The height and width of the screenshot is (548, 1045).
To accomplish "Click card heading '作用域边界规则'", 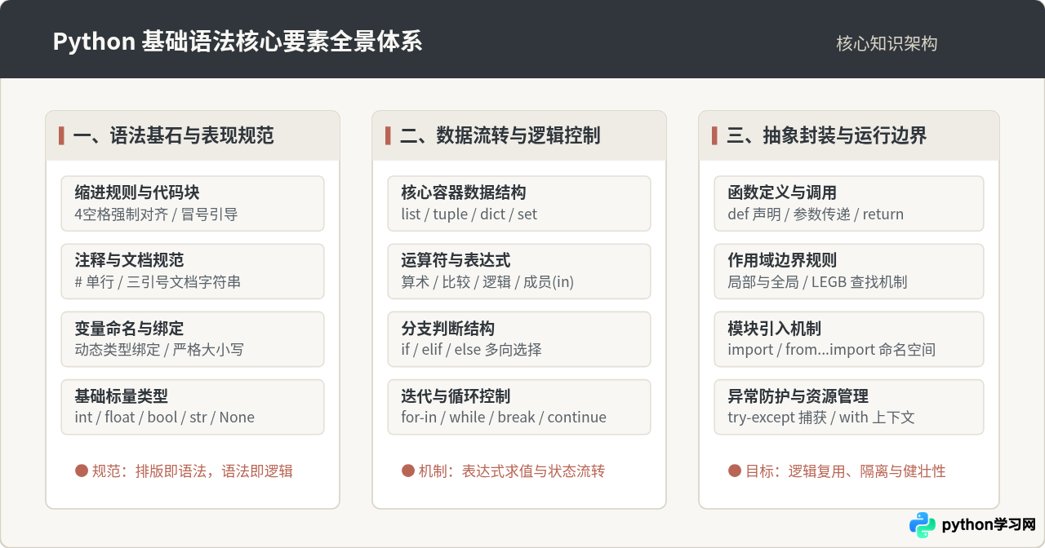I will [782, 260].
